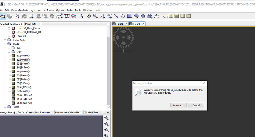The image size is (255, 137).
Task: Expand the Masks folder
Action: [x=5, y=107]
